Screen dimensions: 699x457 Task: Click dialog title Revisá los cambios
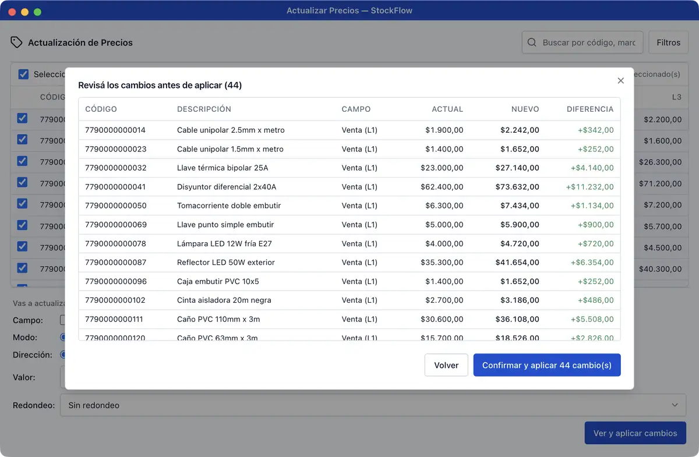coord(160,85)
